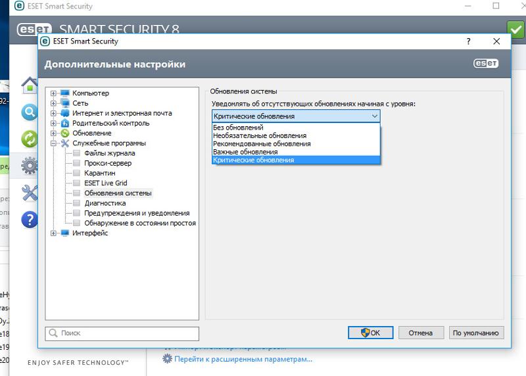Choose Без обновлений from dropdown list
Viewport: 526px width, 376px height.
pos(296,128)
